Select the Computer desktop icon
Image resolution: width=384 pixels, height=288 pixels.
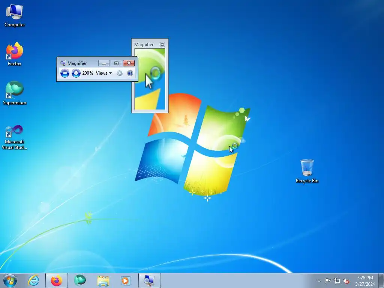pos(15,16)
